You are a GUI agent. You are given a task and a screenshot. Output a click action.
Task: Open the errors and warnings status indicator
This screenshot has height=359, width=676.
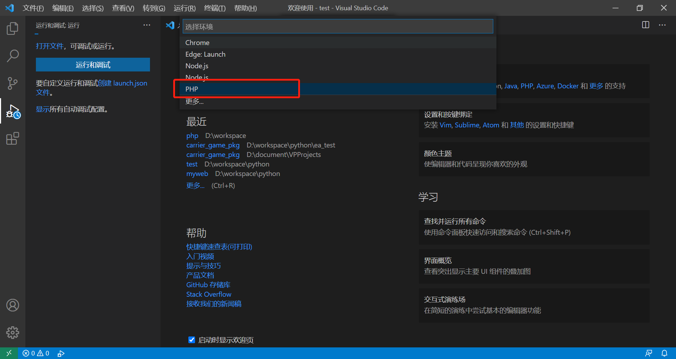(x=36, y=353)
